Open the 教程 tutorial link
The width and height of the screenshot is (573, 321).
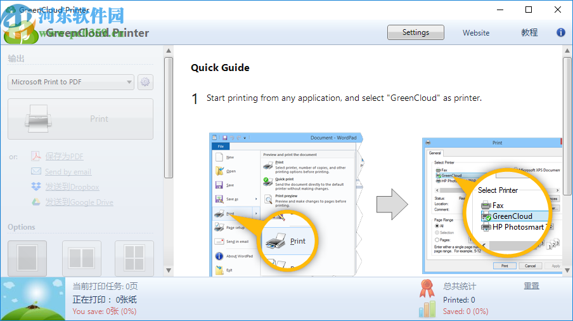click(529, 32)
